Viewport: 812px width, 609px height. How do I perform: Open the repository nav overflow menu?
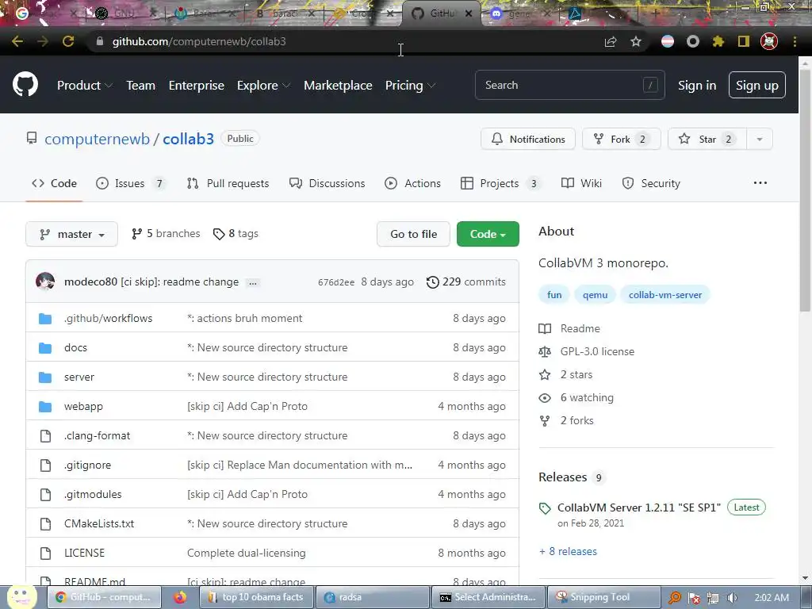point(760,183)
